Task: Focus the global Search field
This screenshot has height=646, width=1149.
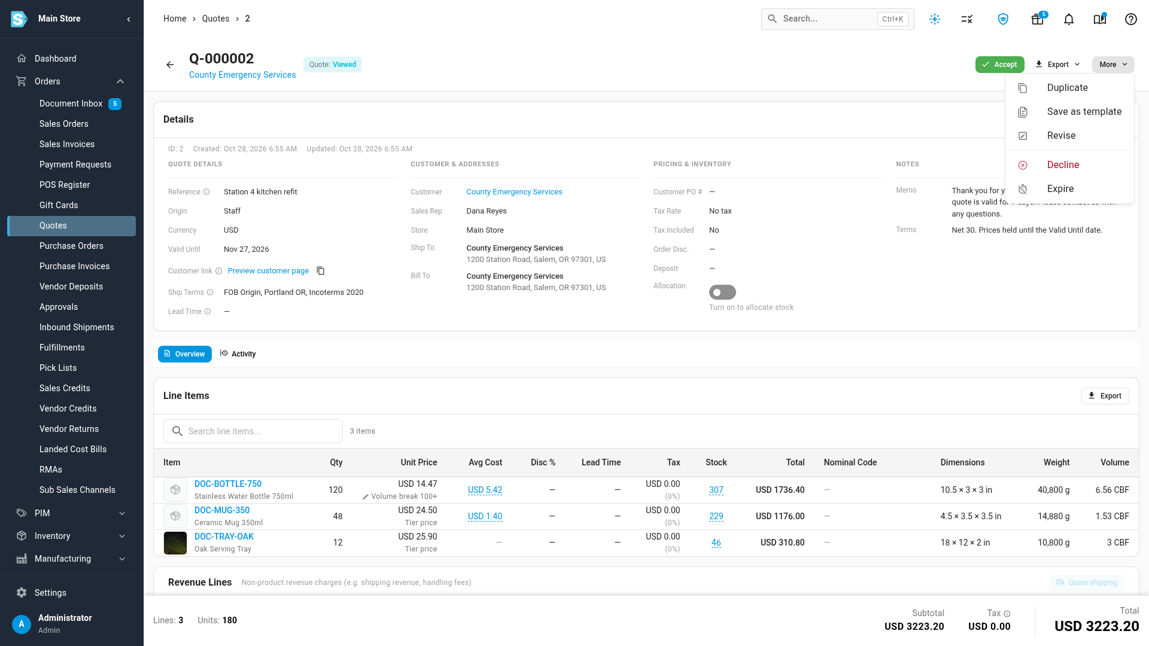Action: 837,19
